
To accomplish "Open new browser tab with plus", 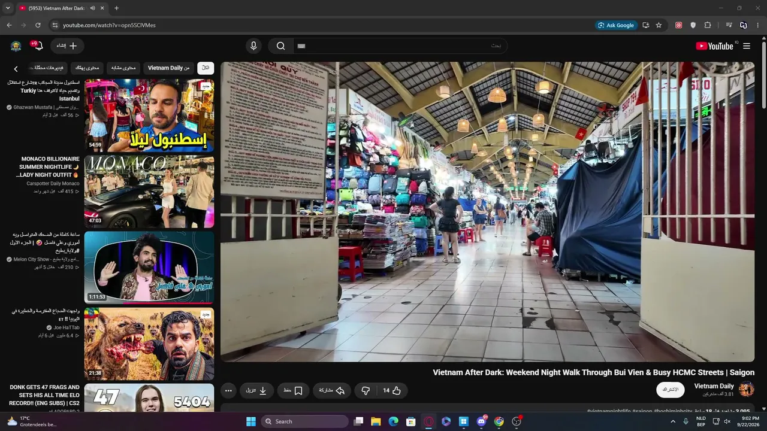I will click(x=116, y=8).
